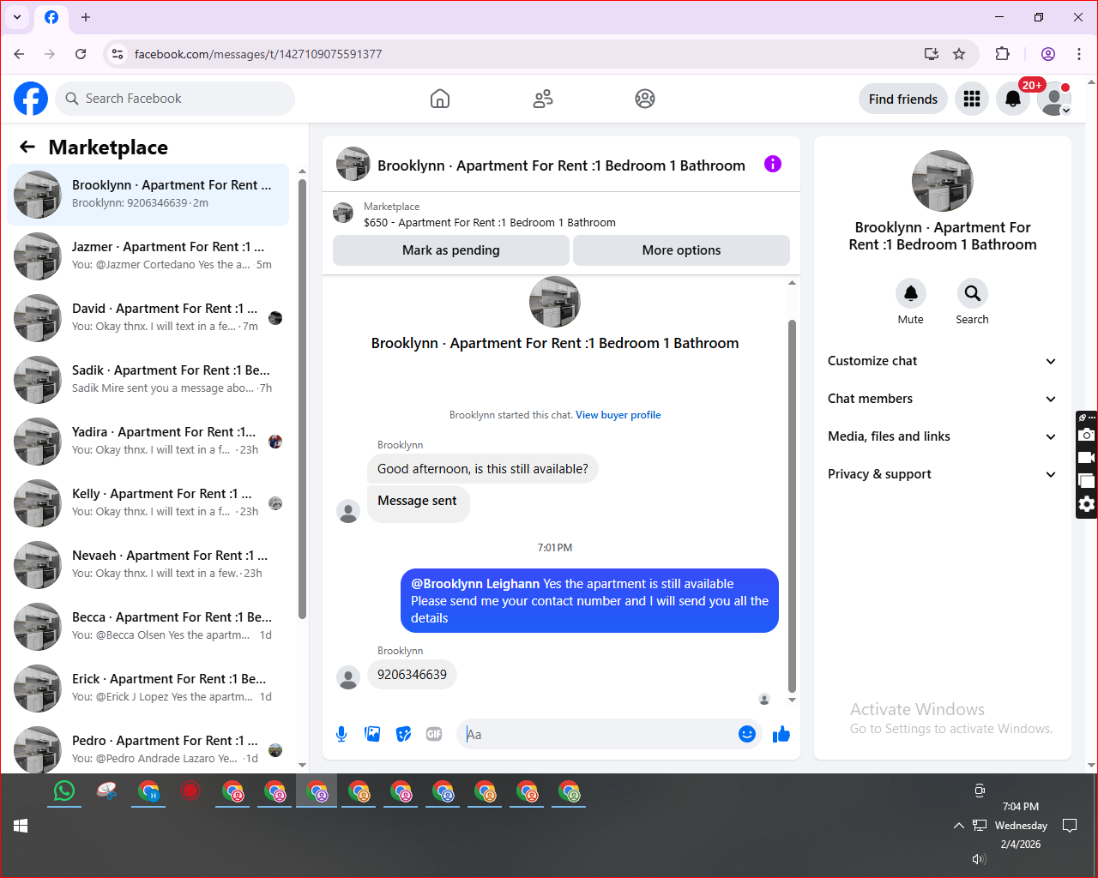Click the Aa message input field

(600, 734)
